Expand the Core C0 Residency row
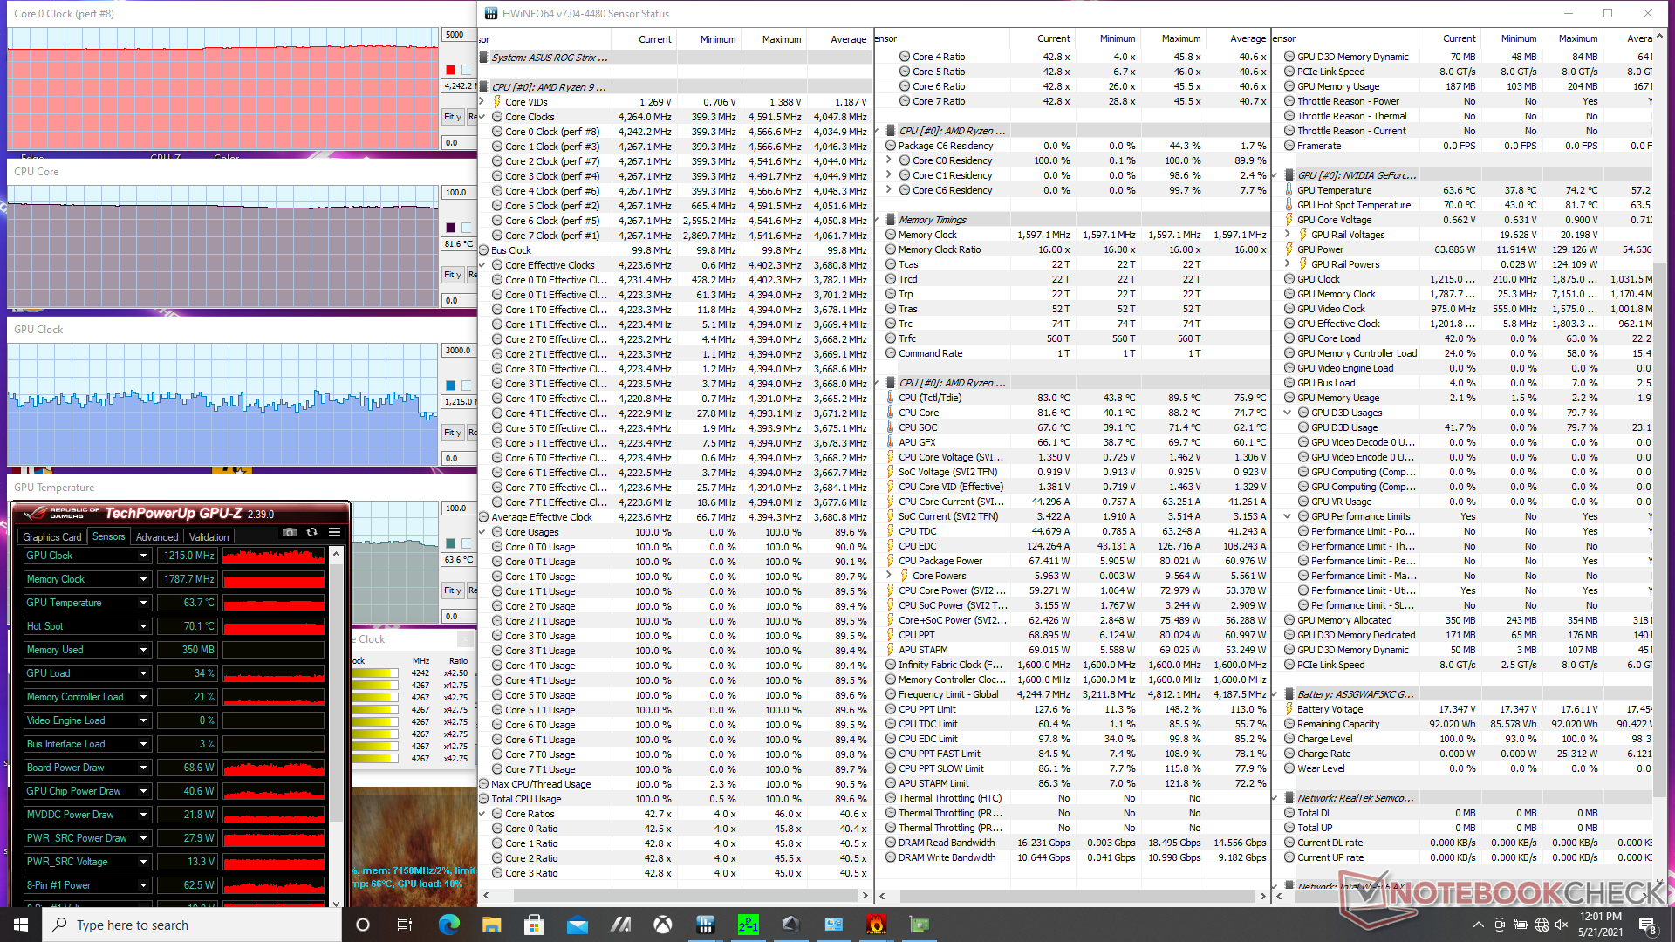1675x942 pixels. [x=889, y=160]
